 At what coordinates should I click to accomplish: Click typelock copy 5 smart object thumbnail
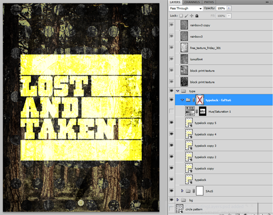[189, 122]
